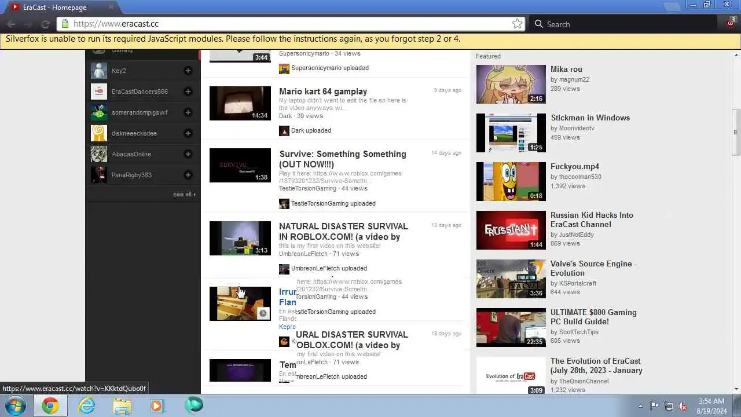
Task: Open ULTIMATE $800 Gaming PC Build Guide
Action: [593, 317]
